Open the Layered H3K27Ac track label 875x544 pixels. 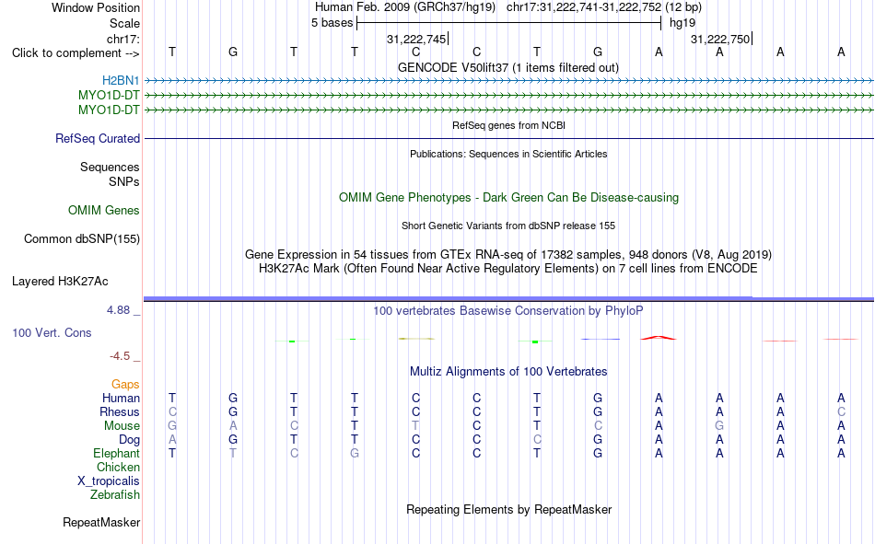click(60, 282)
